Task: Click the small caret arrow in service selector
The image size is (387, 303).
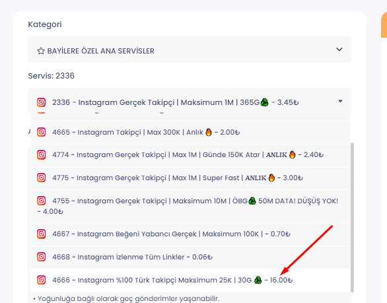Action: 340,101
